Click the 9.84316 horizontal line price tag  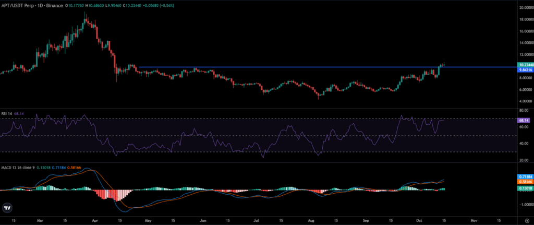tap(525, 69)
